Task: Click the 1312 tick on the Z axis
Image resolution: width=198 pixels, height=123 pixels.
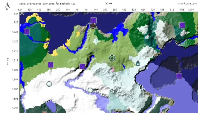Action: click(x=14, y=60)
